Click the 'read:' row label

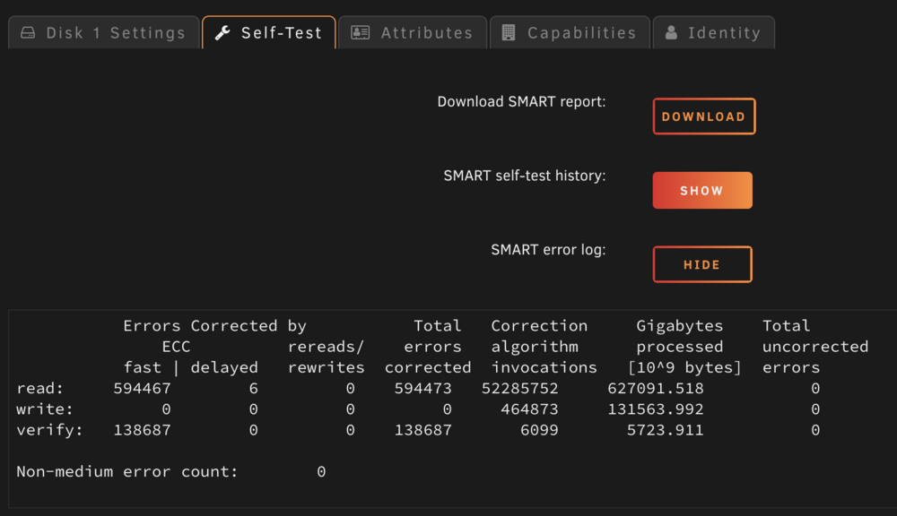[x=39, y=389]
